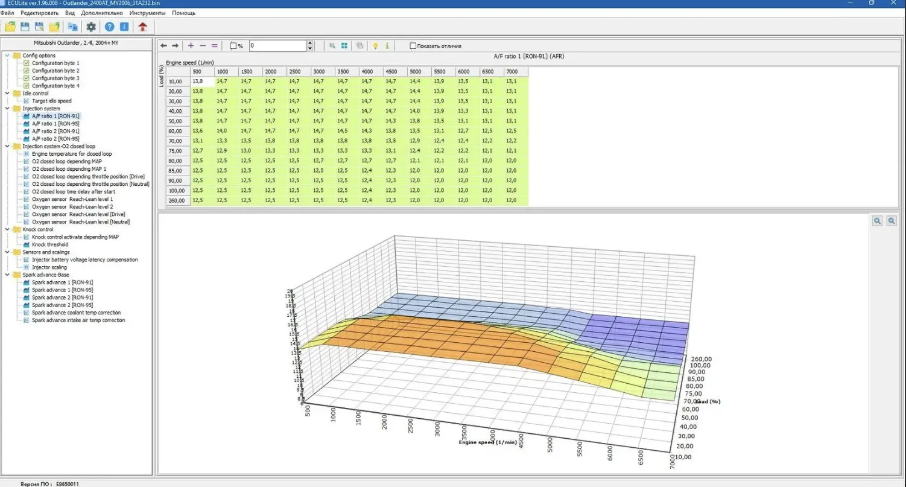Collapse the Idle control folder

7,94
